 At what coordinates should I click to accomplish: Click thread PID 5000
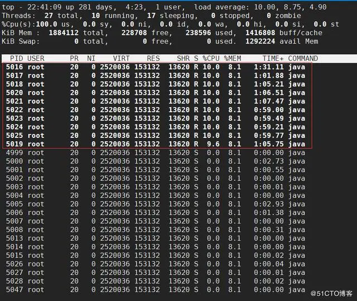(15, 161)
